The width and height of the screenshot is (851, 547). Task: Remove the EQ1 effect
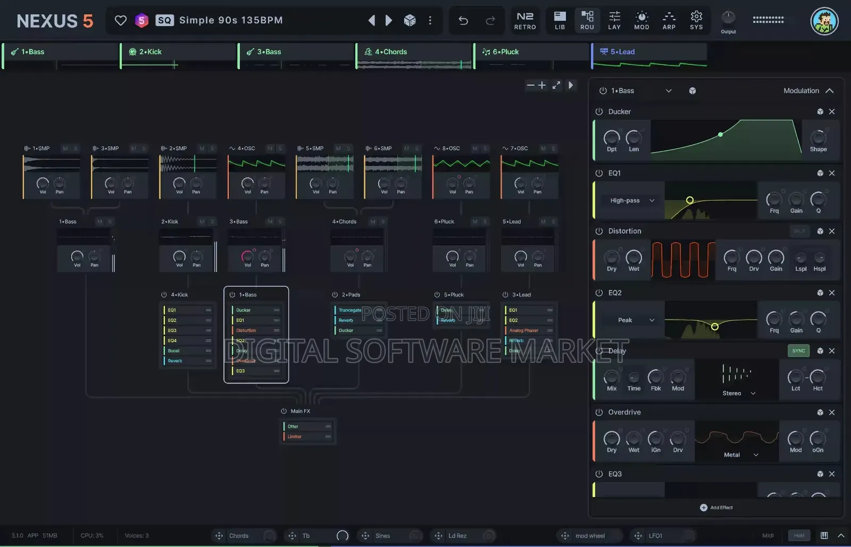832,173
